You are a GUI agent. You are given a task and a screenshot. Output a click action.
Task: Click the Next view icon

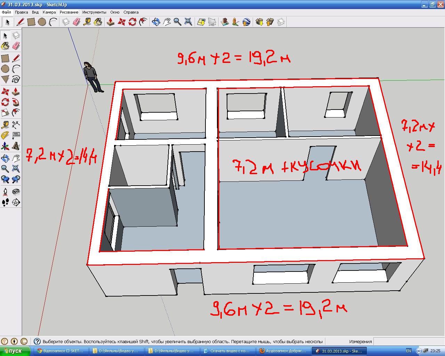(16, 179)
